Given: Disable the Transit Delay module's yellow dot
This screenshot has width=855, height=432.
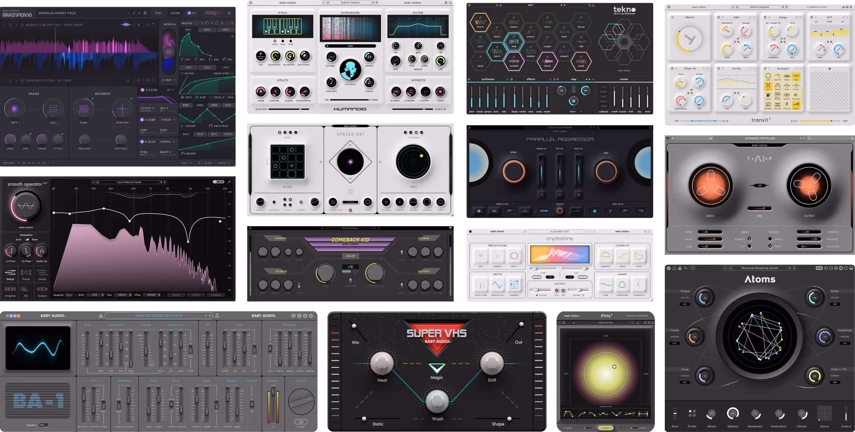Looking at the screenshot, I should [x=765, y=17].
